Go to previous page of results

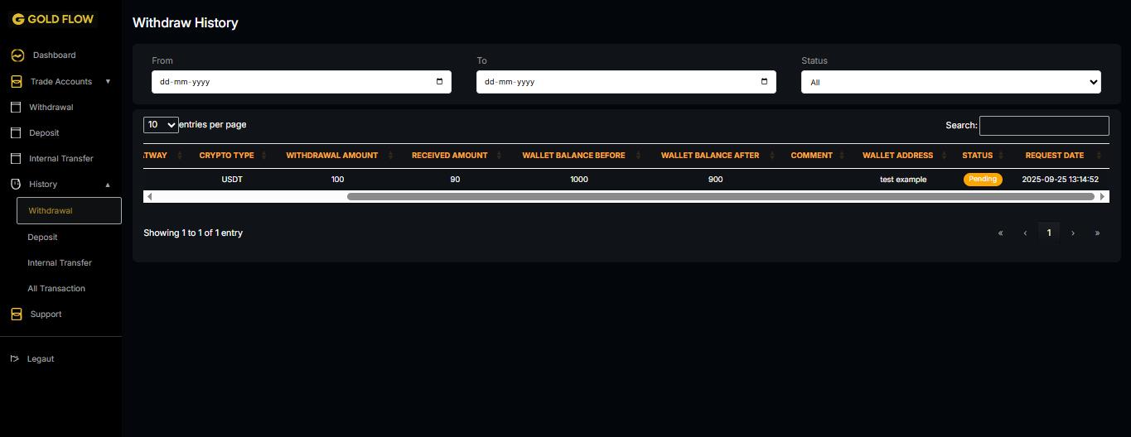[1025, 233]
